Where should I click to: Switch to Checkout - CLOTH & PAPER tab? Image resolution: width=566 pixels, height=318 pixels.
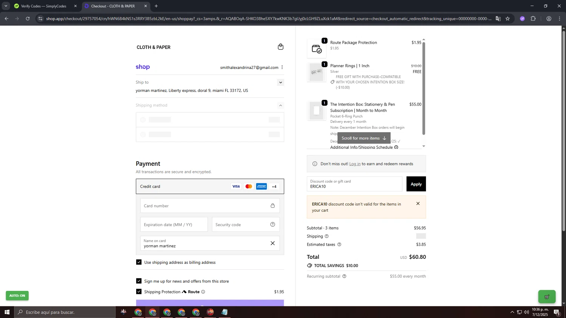[113, 6]
